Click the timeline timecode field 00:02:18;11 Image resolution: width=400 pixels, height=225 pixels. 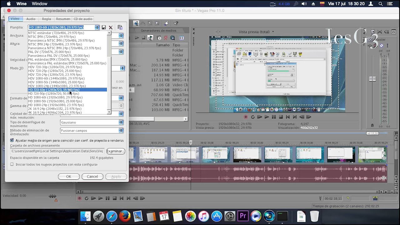point(333,198)
